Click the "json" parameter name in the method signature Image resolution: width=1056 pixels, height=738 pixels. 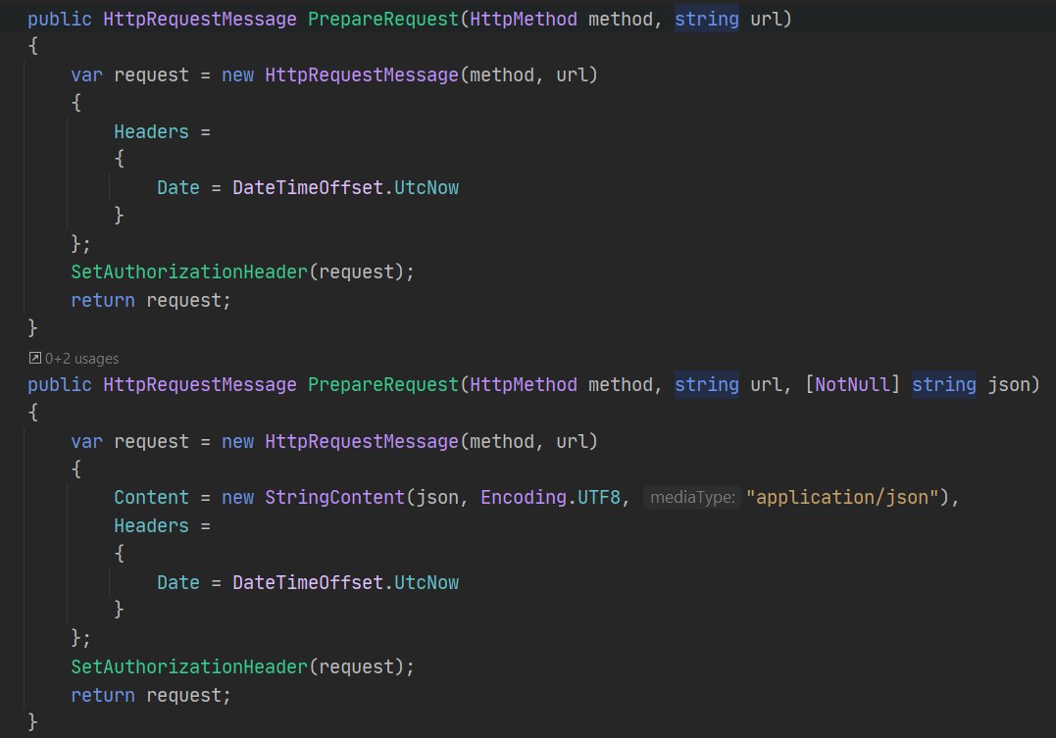[1009, 385]
